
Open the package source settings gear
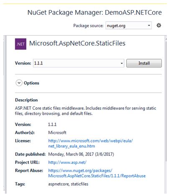tap(159, 26)
